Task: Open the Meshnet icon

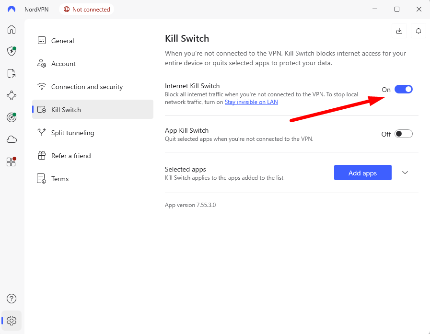Action: 11,95
